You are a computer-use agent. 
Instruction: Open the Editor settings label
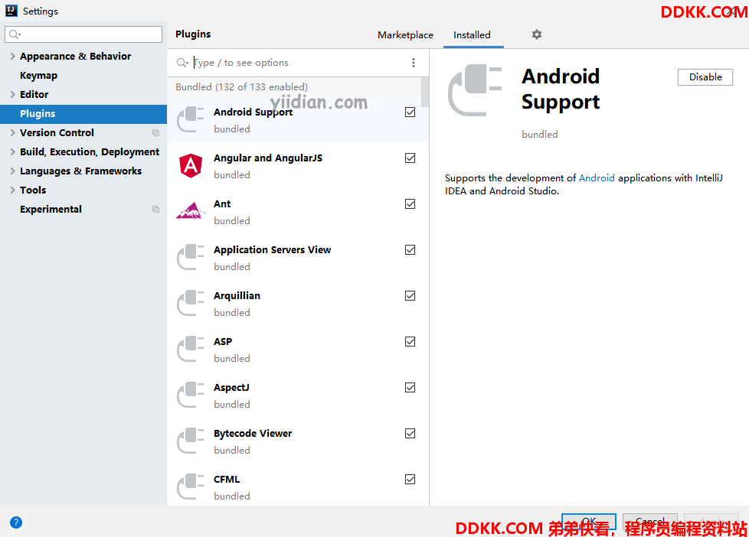(x=34, y=95)
